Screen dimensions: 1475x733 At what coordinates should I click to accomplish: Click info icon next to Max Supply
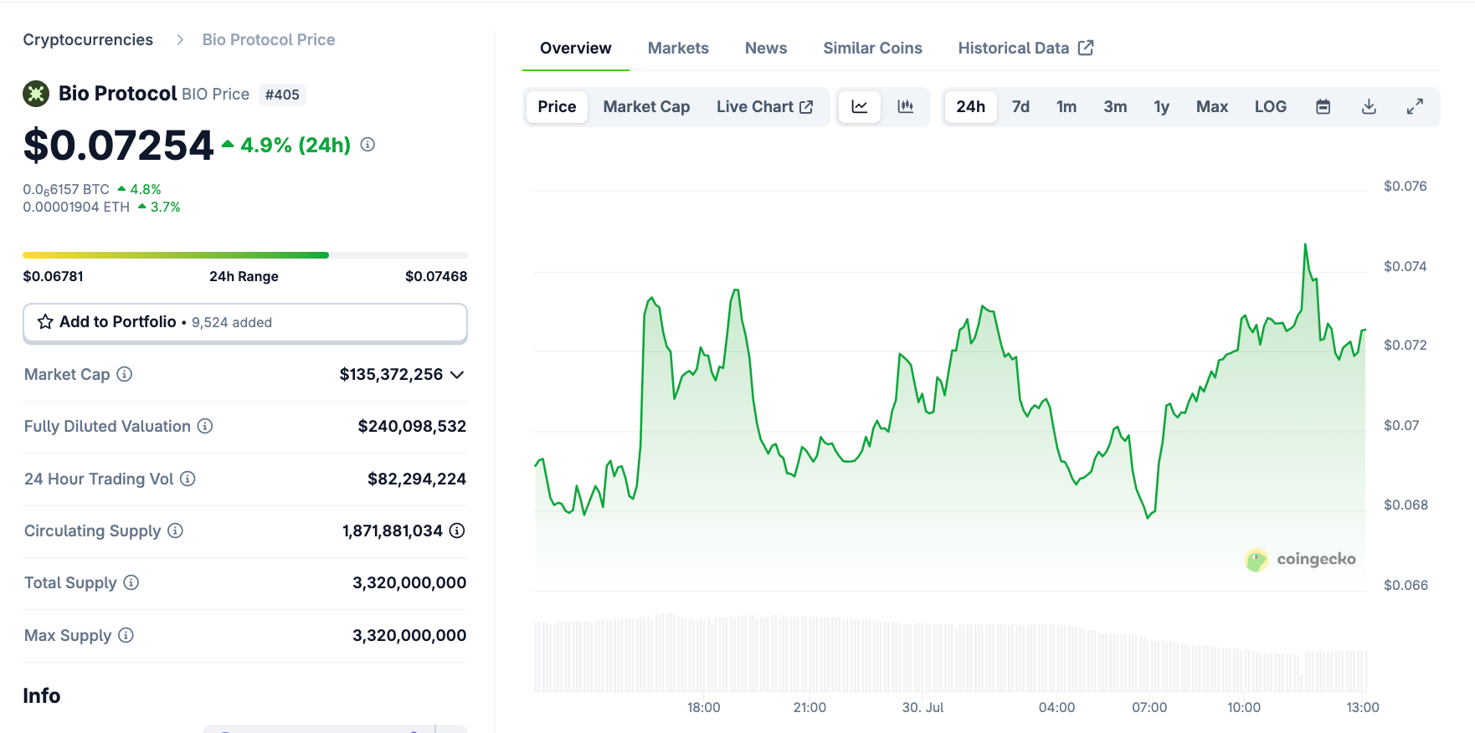tap(126, 635)
